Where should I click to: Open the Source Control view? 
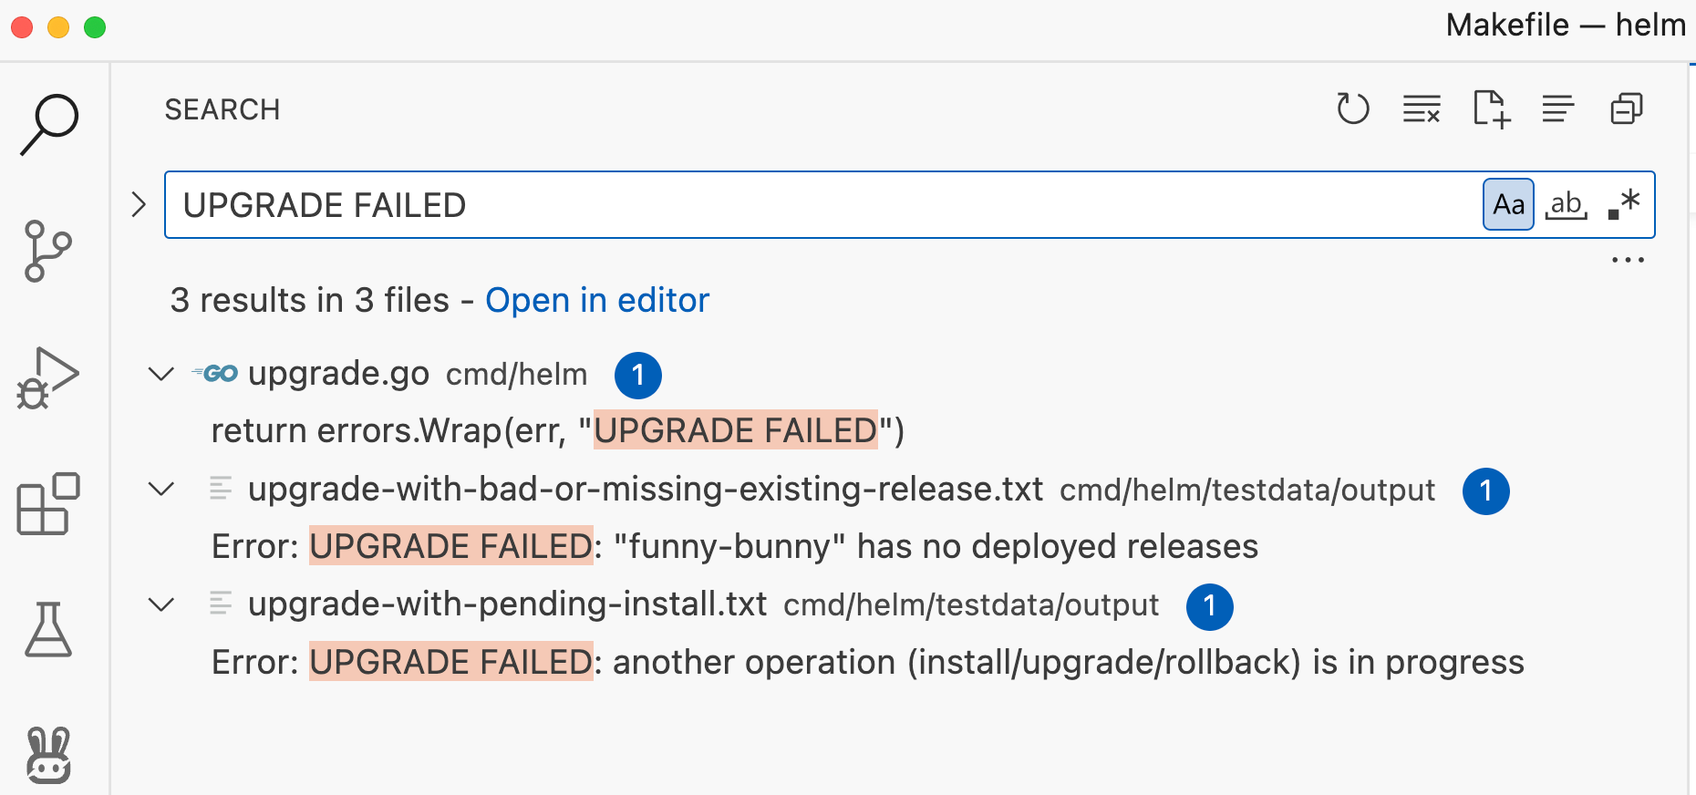pos(48,251)
